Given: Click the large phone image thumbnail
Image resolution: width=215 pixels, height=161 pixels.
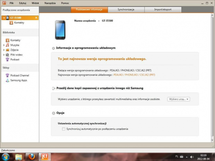Looking at the screenshot, I should pos(60,30).
